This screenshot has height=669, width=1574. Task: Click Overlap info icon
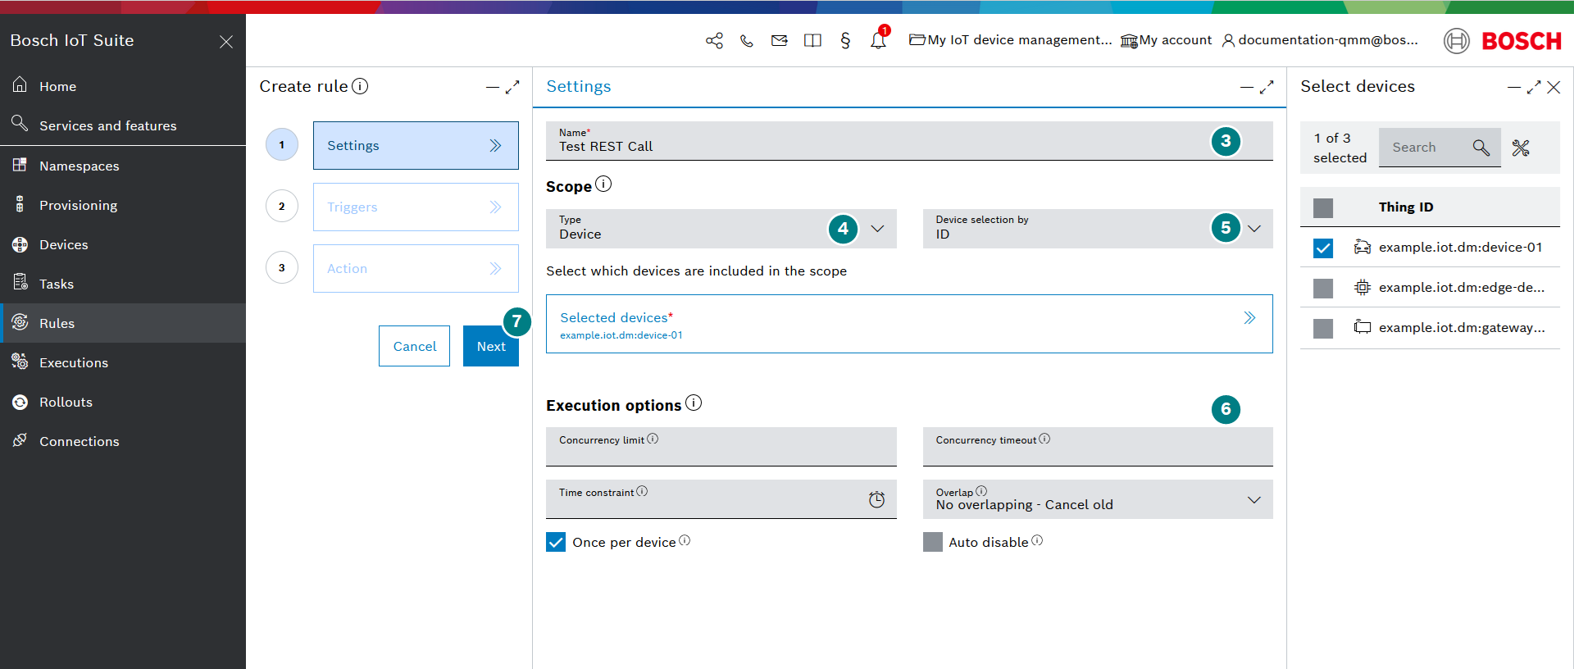point(981,491)
